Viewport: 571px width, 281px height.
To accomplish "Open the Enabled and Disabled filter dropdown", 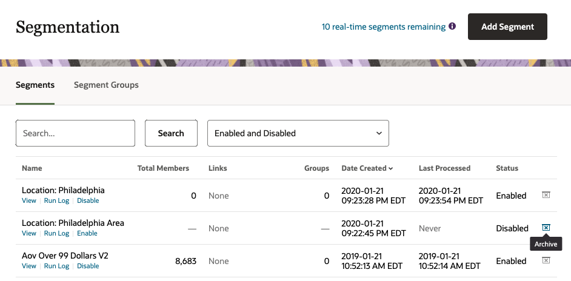I will 298,133.
